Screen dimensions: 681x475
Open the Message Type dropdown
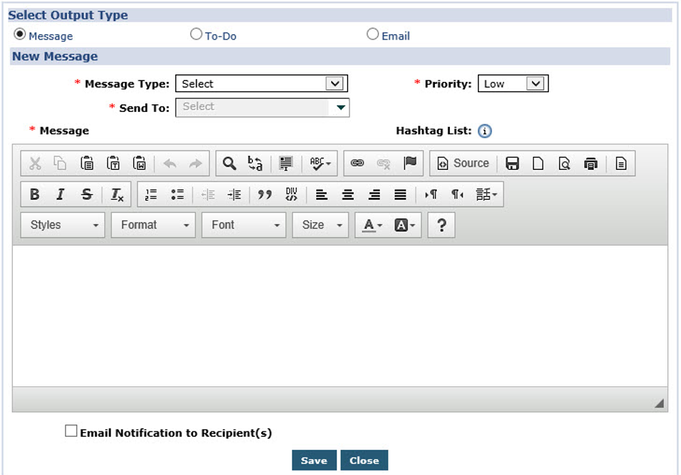click(x=261, y=84)
